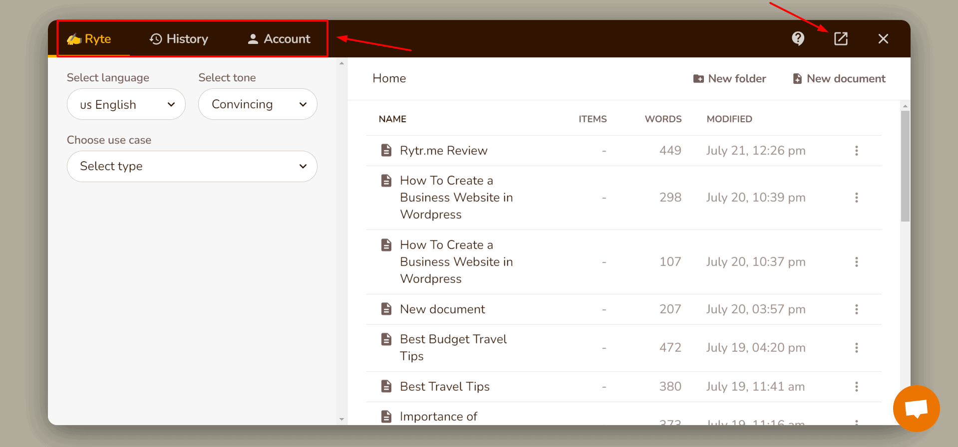
Task: Open options menu for Best Travel Tips
Action: (x=856, y=387)
